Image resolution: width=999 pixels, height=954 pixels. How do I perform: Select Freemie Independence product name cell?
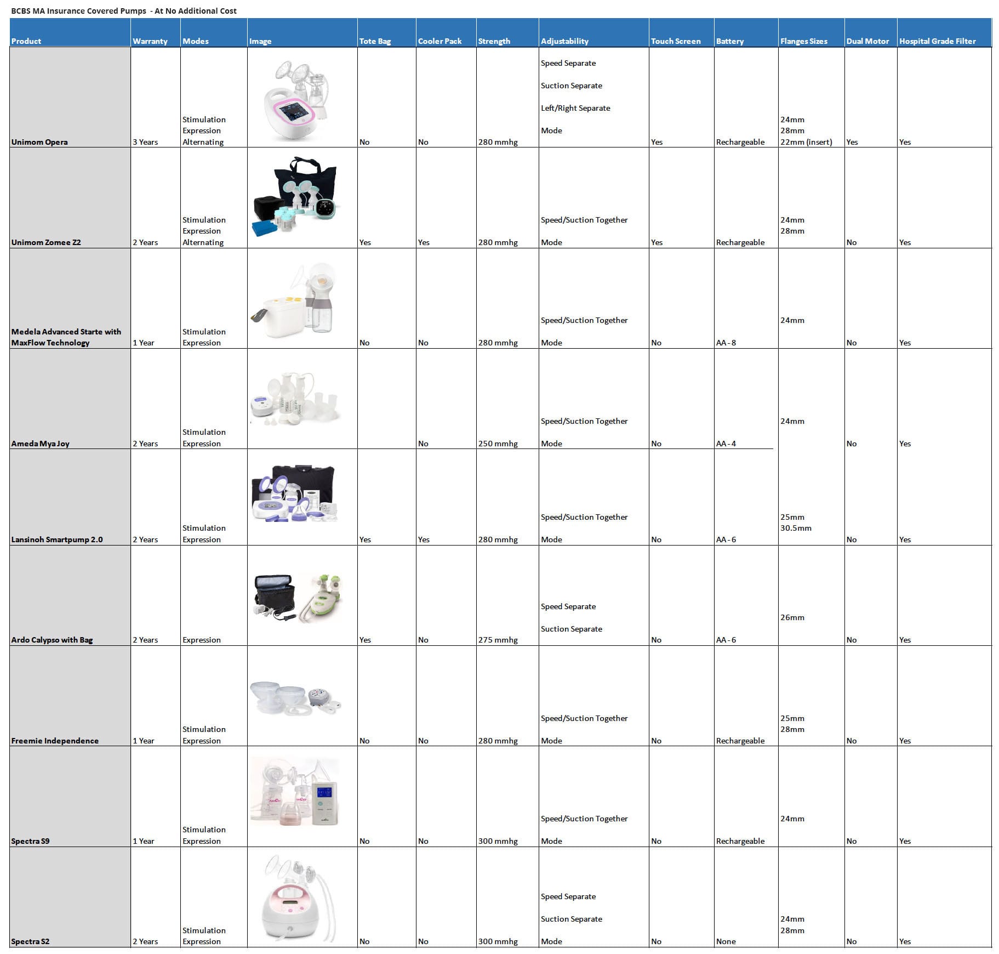pos(55,741)
